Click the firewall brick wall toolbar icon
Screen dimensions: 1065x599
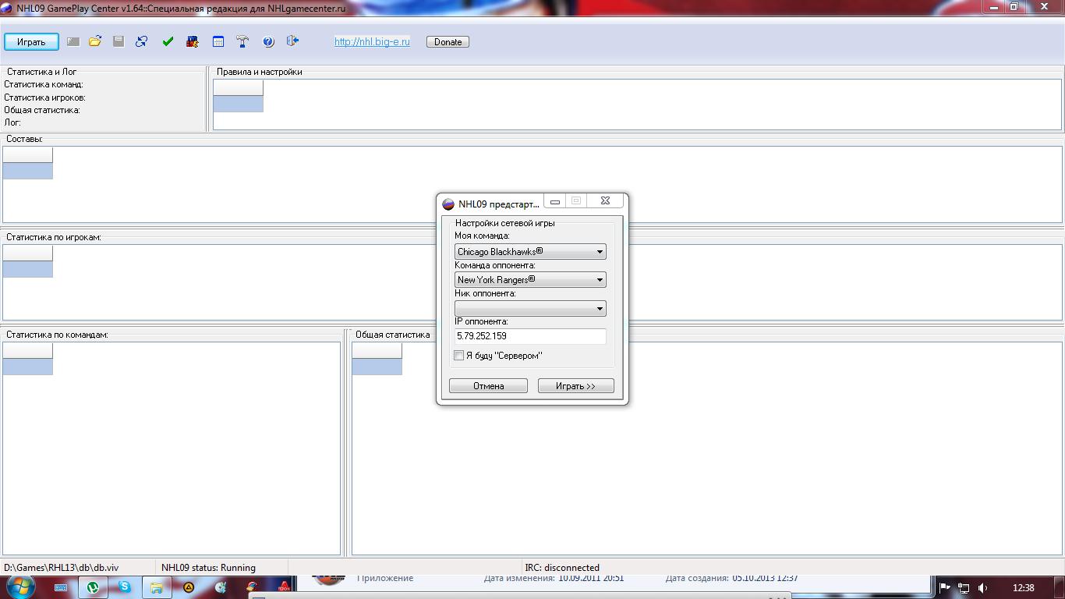pyautogui.click(x=193, y=41)
